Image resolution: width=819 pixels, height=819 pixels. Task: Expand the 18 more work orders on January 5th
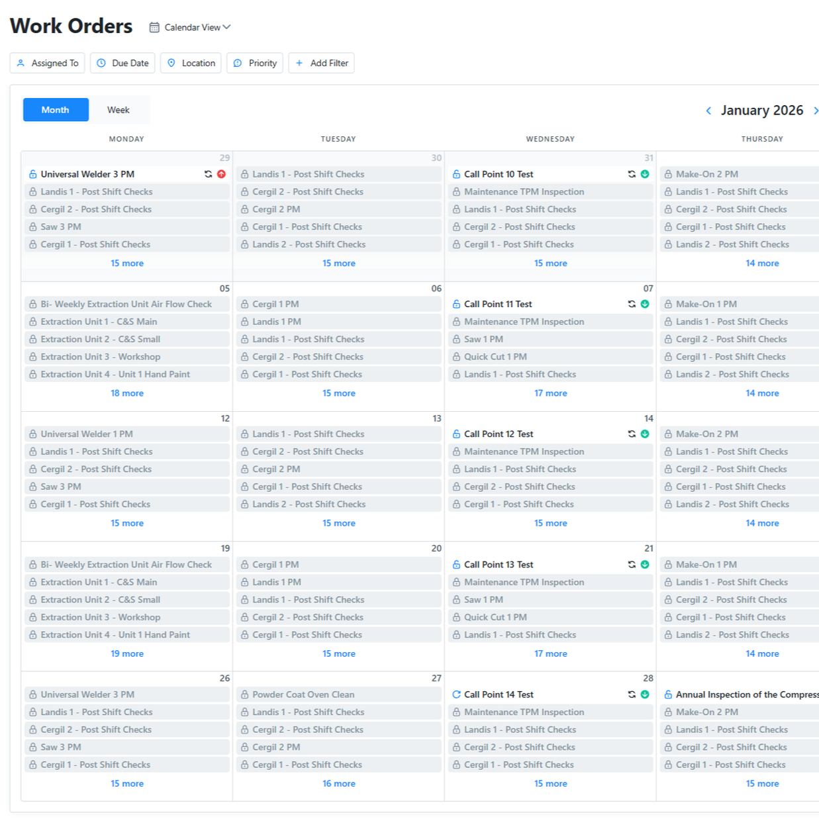pyautogui.click(x=126, y=393)
